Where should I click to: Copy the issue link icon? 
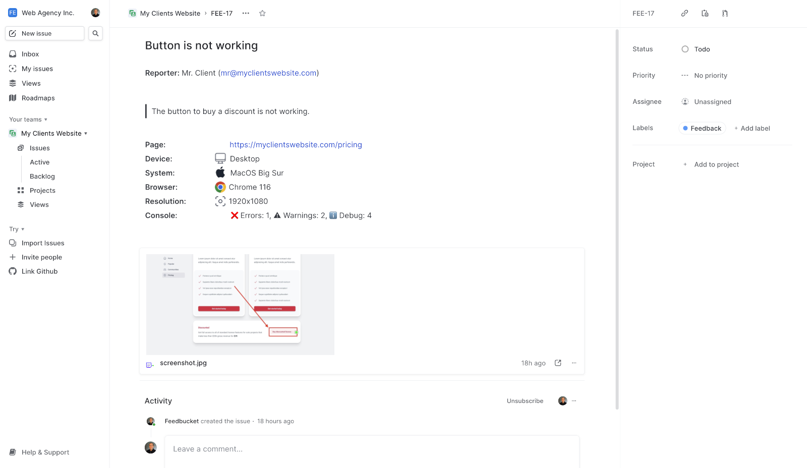point(684,13)
